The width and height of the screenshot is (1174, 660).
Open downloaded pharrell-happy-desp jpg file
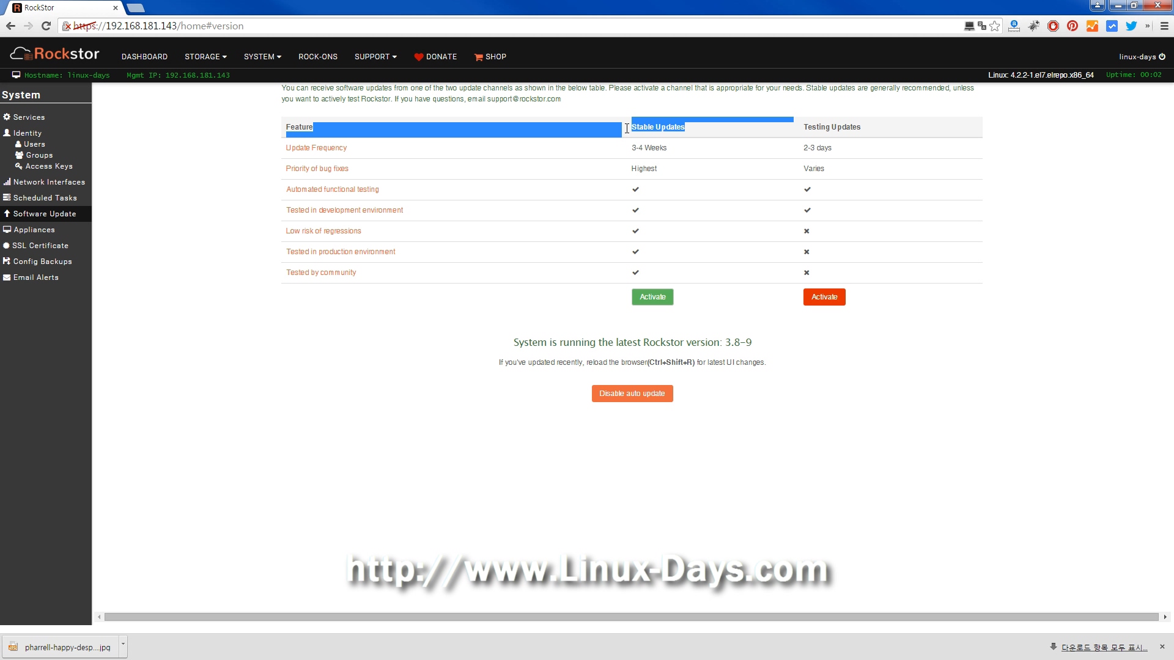coord(61,647)
